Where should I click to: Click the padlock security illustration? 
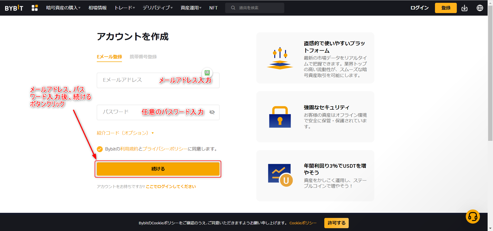[280, 117]
